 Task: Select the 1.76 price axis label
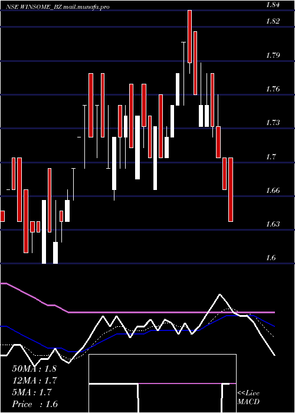(272, 89)
